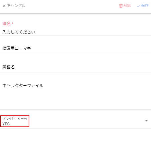
Task: Focus the 英語名 input field
Action: [x=75, y=67]
